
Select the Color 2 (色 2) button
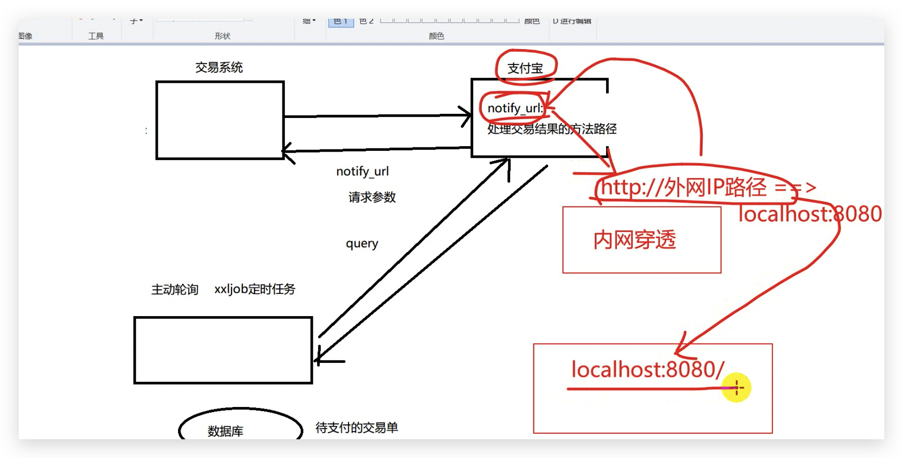[366, 22]
